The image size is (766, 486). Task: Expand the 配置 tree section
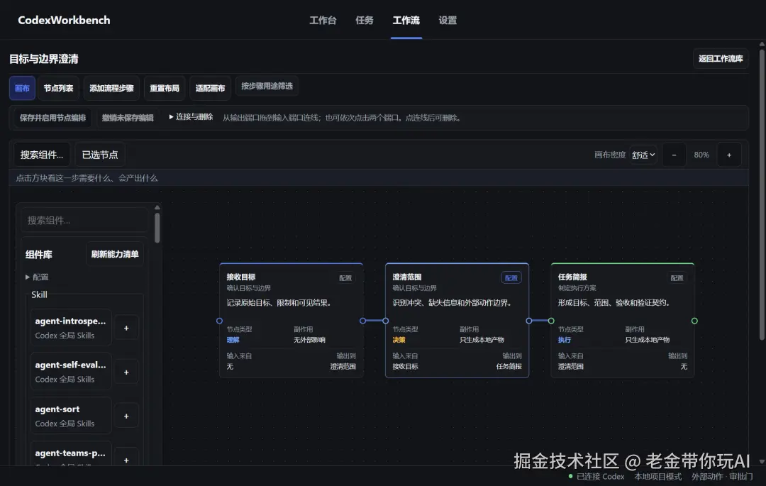tap(37, 277)
